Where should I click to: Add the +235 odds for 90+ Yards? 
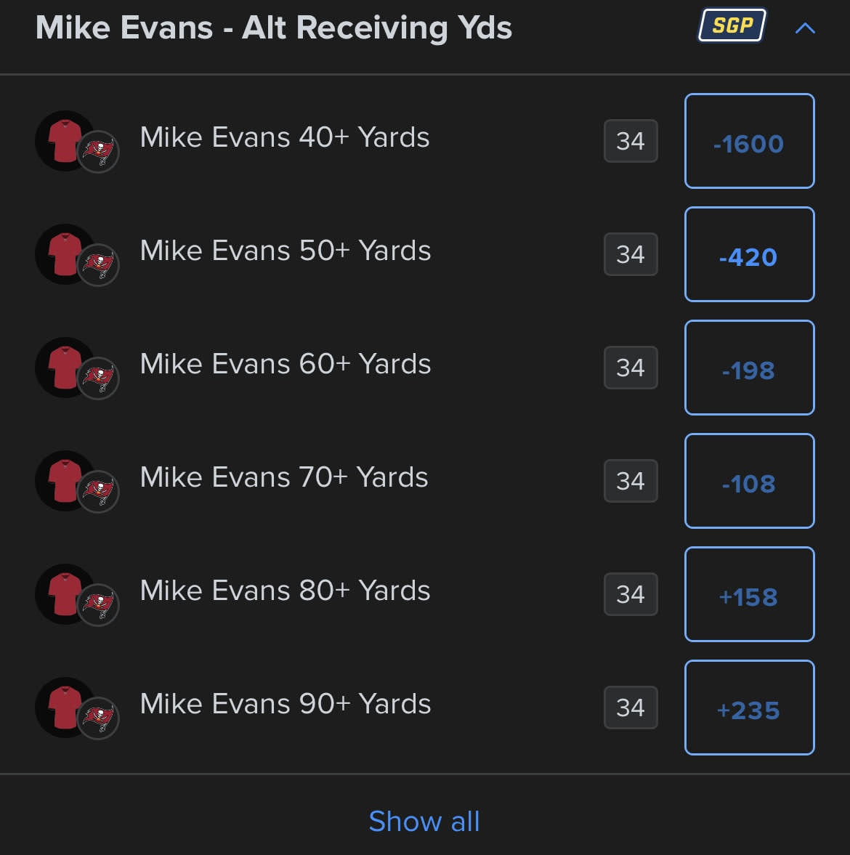[x=749, y=708]
